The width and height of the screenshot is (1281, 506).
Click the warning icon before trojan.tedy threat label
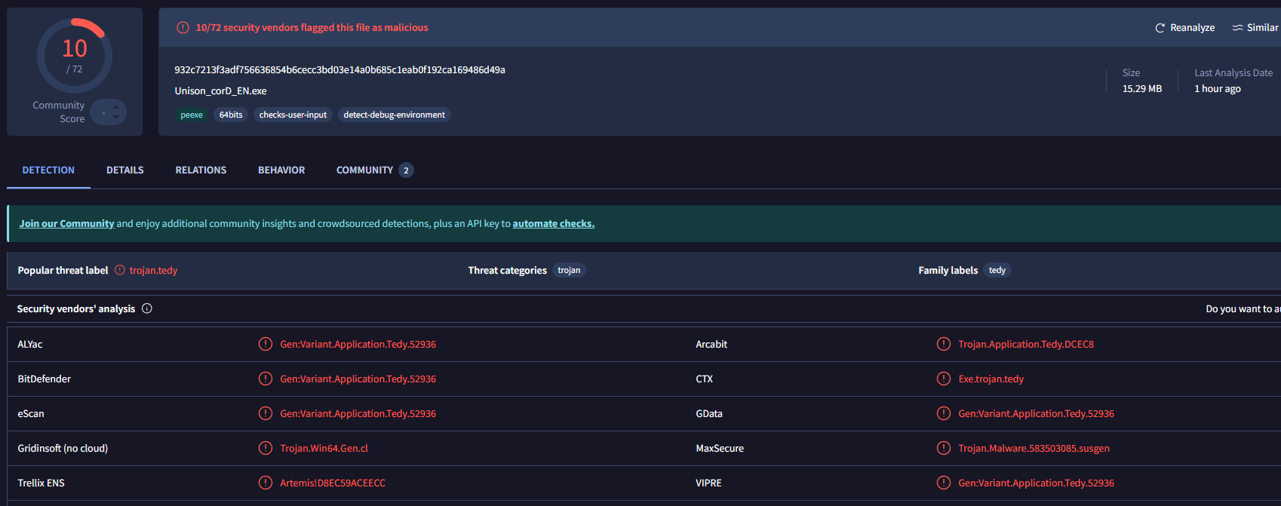[120, 270]
